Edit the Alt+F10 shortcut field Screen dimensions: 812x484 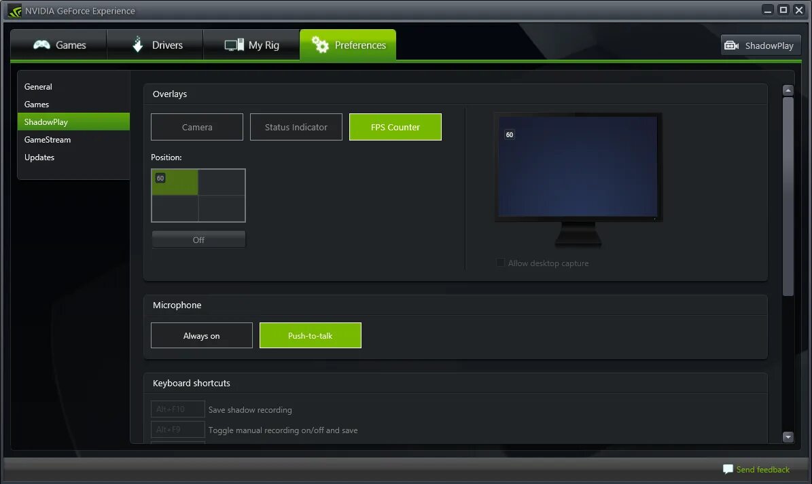pos(177,409)
